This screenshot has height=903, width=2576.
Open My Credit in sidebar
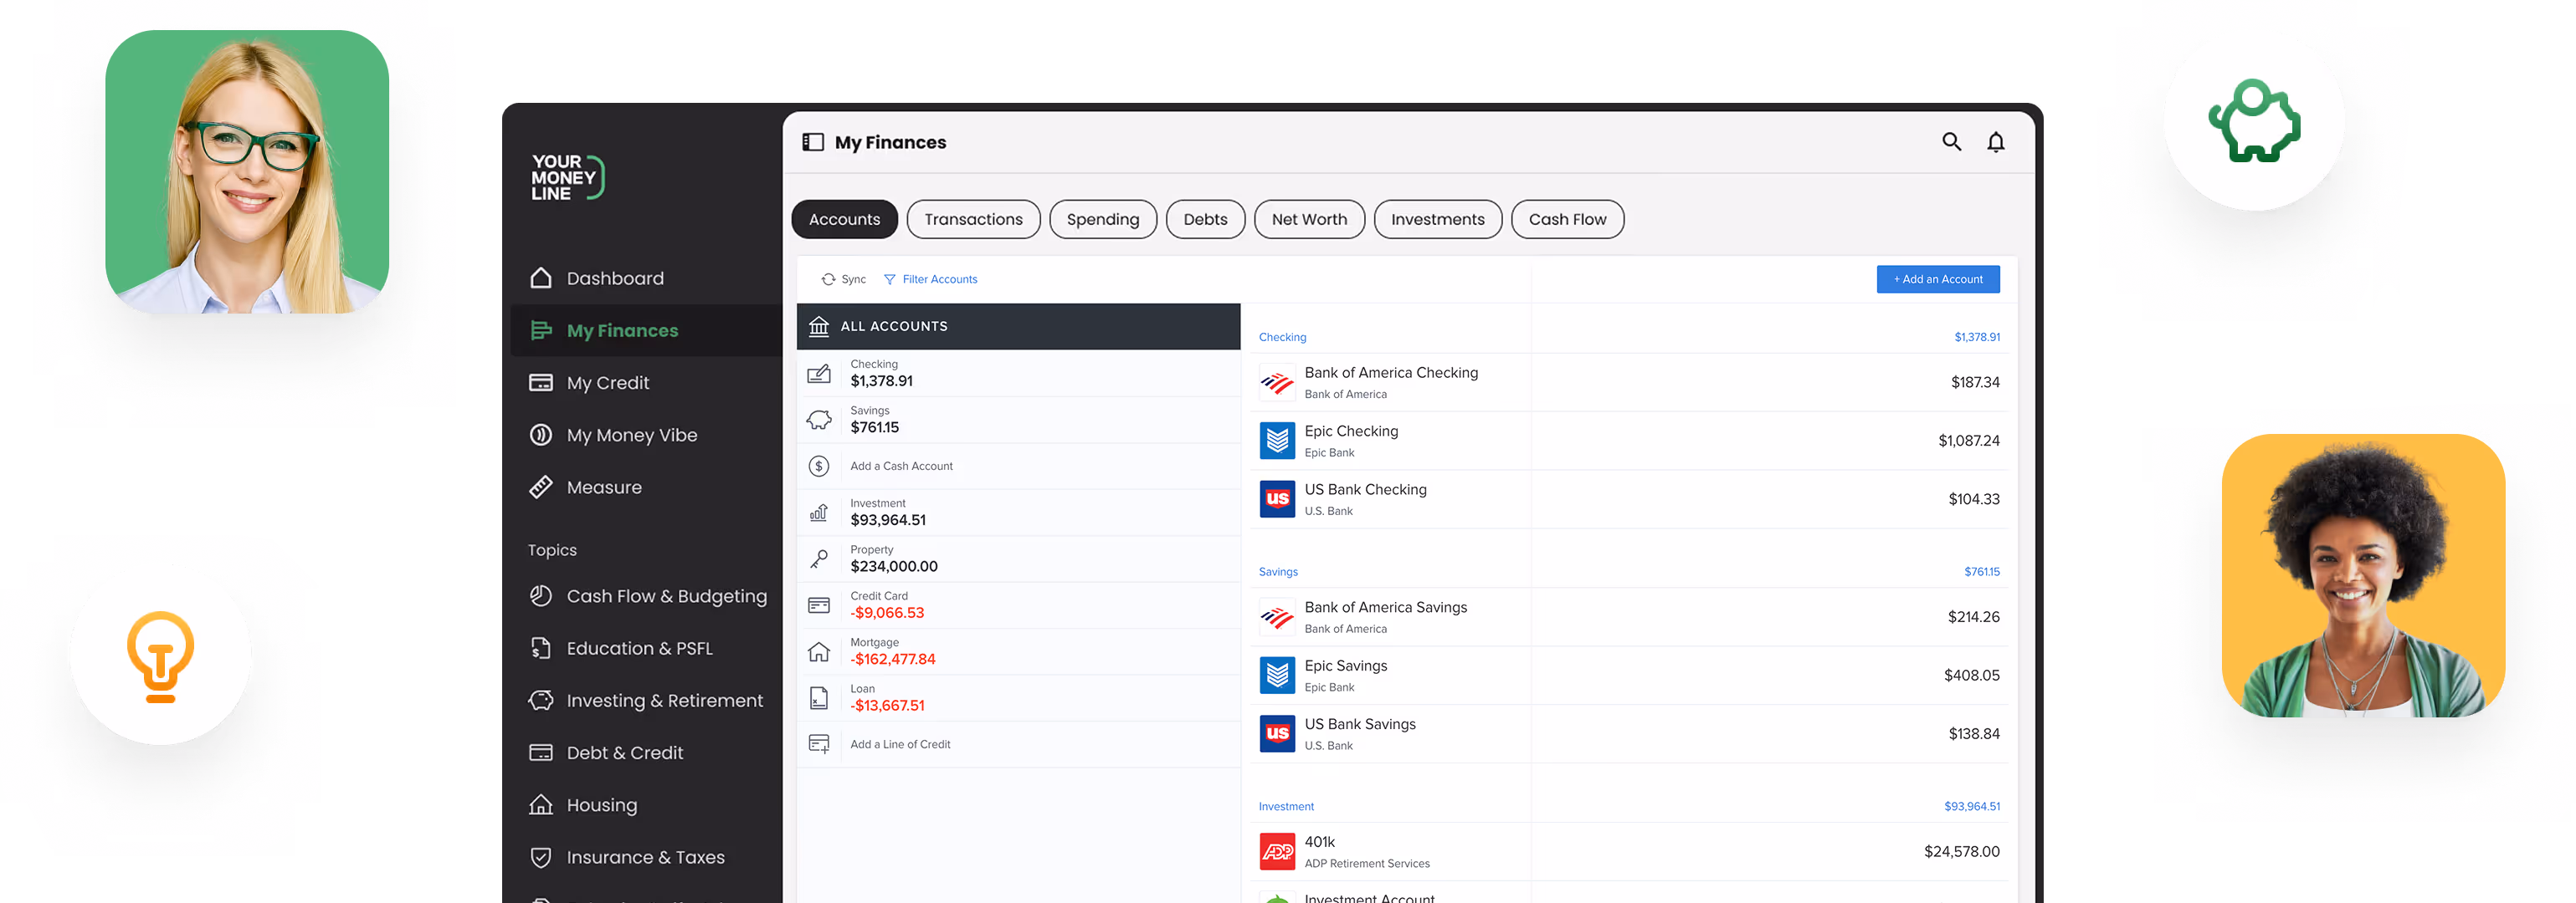tap(607, 383)
